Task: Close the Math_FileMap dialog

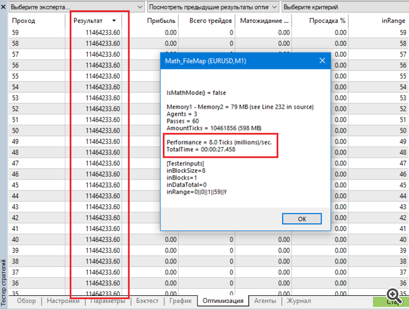Action: [x=322, y=61]
